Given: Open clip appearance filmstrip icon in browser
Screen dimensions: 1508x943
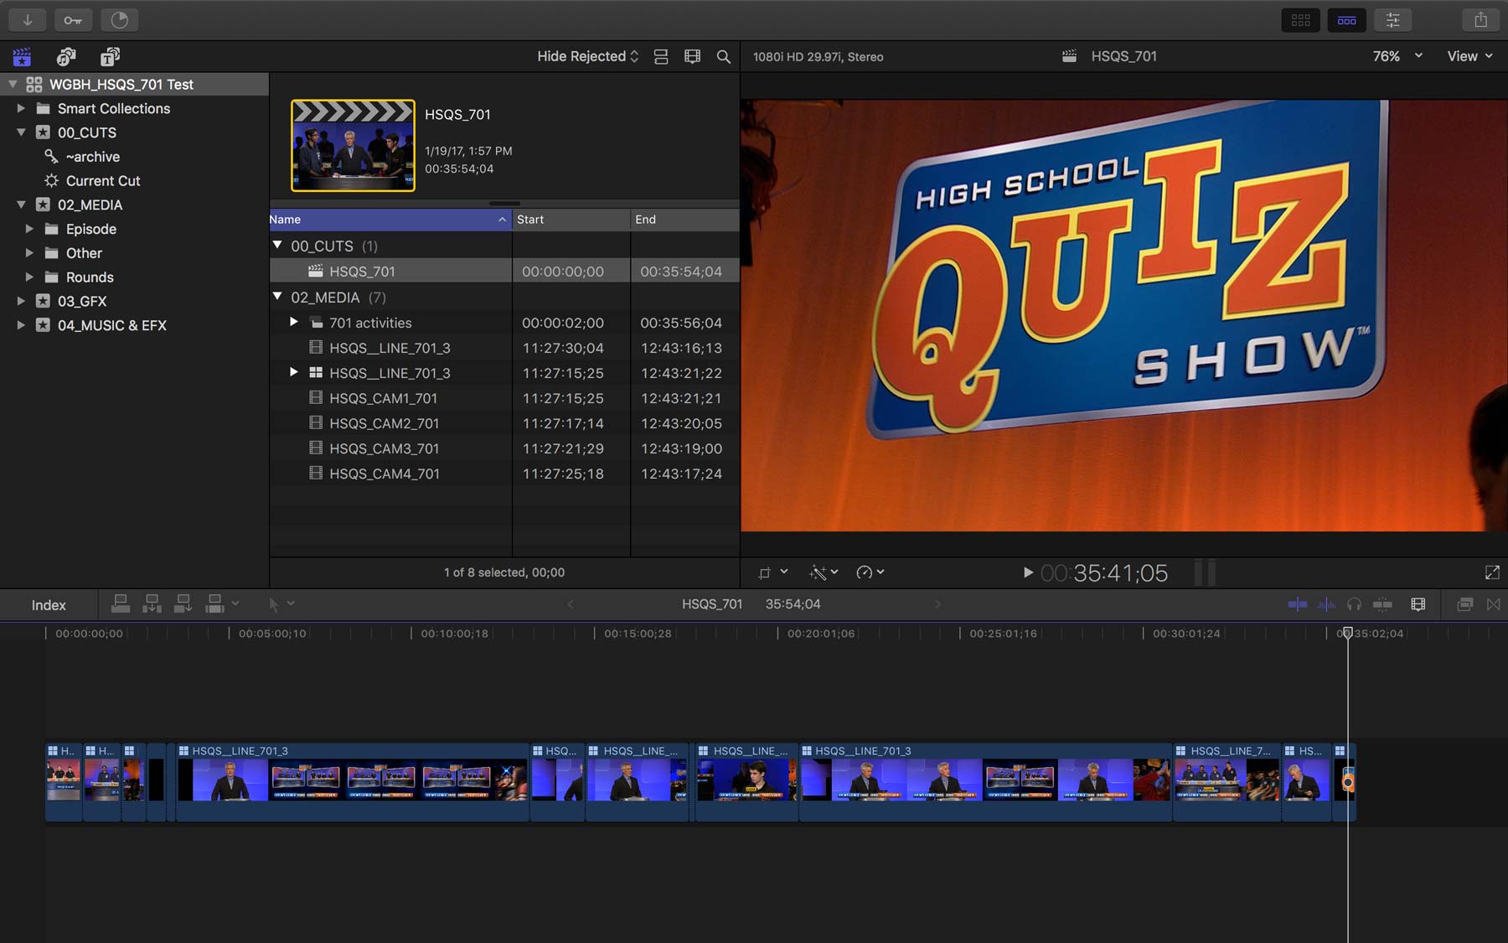Looking at the screenshot, I should point(692,57).
